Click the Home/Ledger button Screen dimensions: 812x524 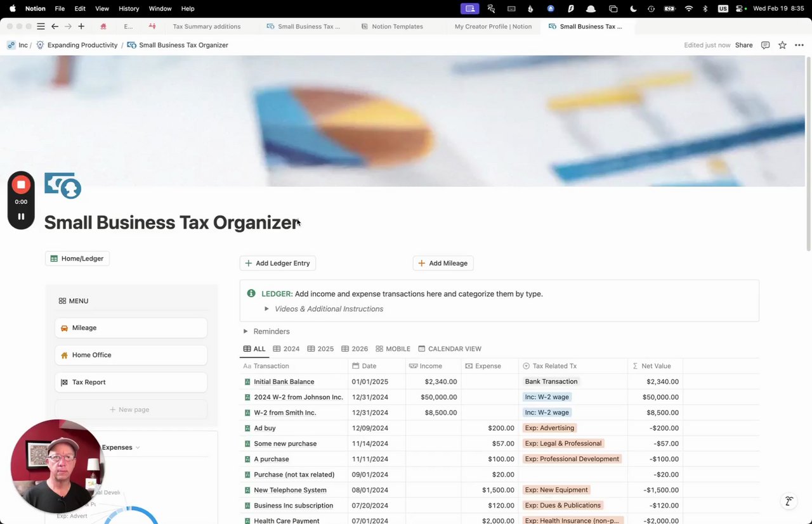[77, 259]
